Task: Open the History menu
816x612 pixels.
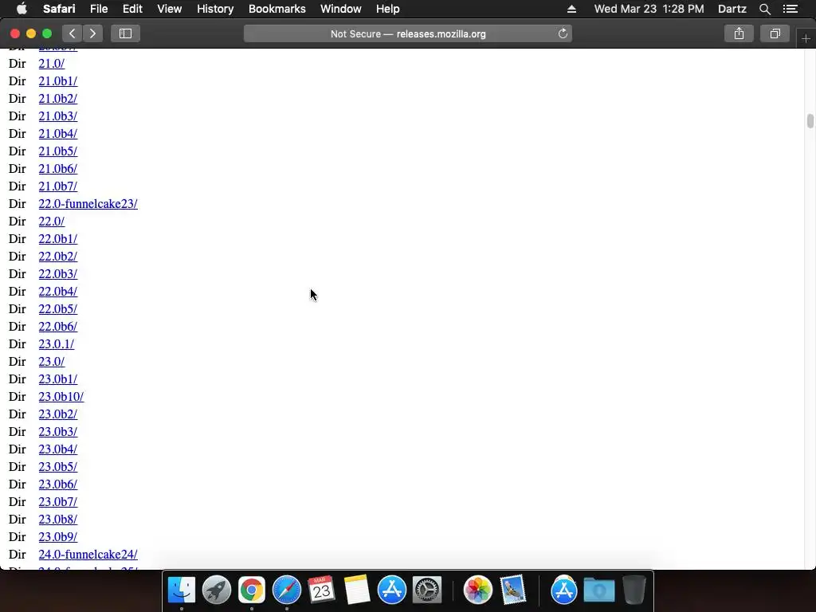Action: 215,9
